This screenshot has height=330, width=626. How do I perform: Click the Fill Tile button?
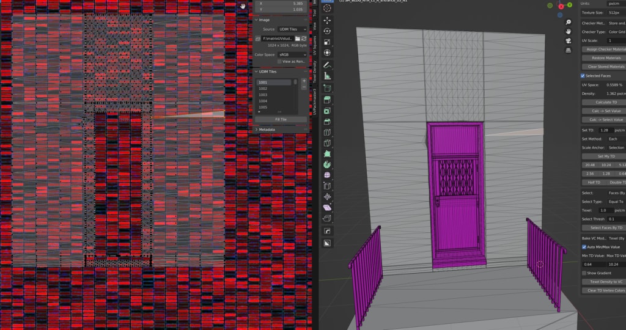tap(281, 119)
